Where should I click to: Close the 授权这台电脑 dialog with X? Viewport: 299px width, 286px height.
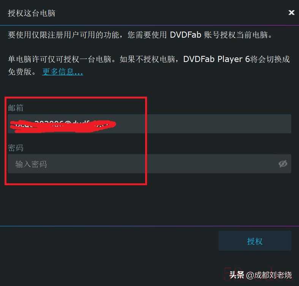291,13
